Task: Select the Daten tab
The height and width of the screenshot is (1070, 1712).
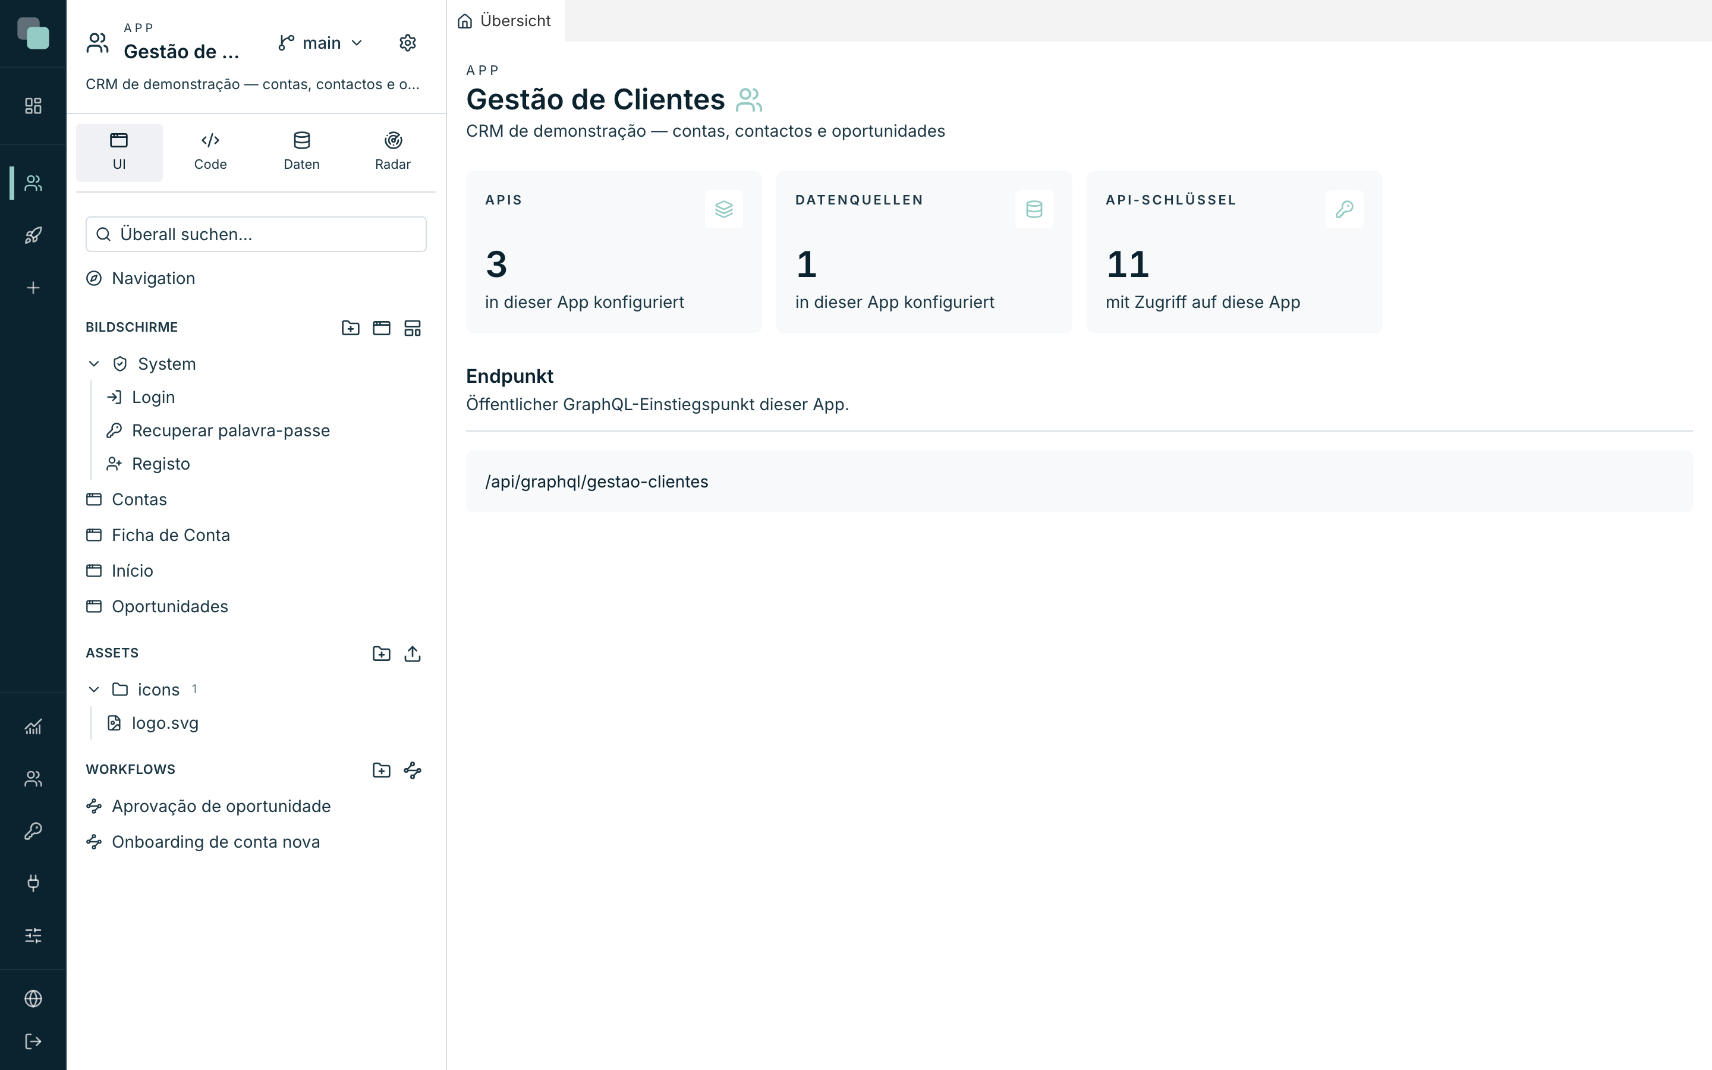Action: click(301, 152)
